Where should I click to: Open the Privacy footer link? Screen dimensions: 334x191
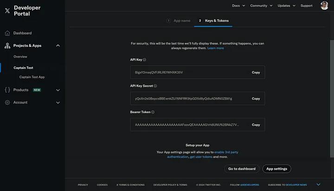[x=83, y=185]
